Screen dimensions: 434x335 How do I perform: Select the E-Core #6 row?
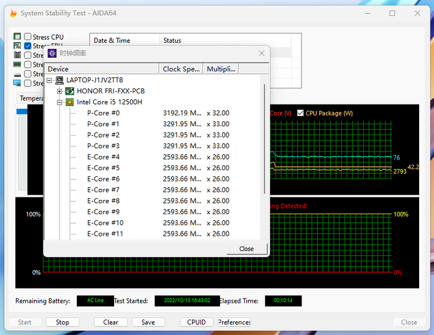click(152, 179)
